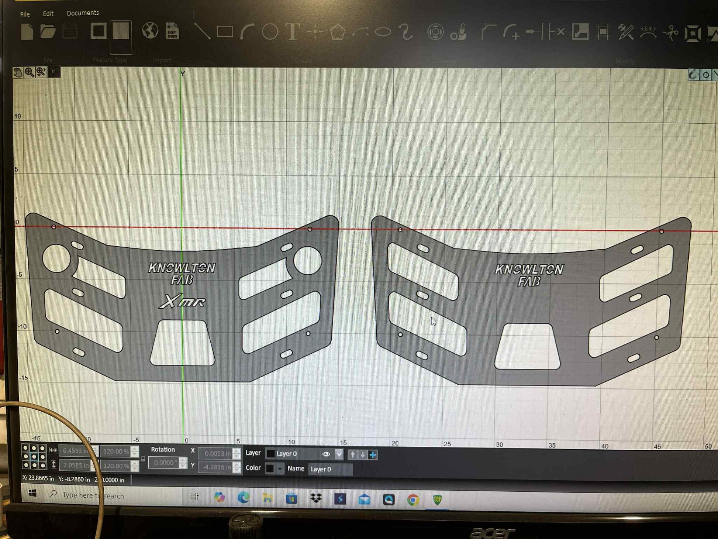Toggle the aspect ratio lock

click(143, 459)
